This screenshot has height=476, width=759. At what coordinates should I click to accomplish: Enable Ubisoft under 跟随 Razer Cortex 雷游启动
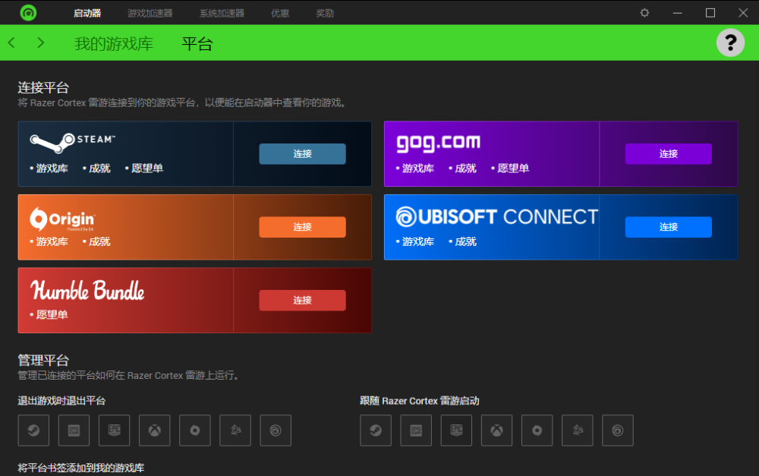[618, 430]
